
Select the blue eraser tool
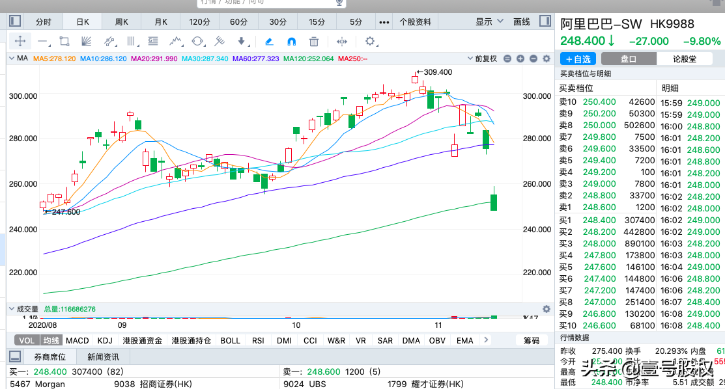269,42
